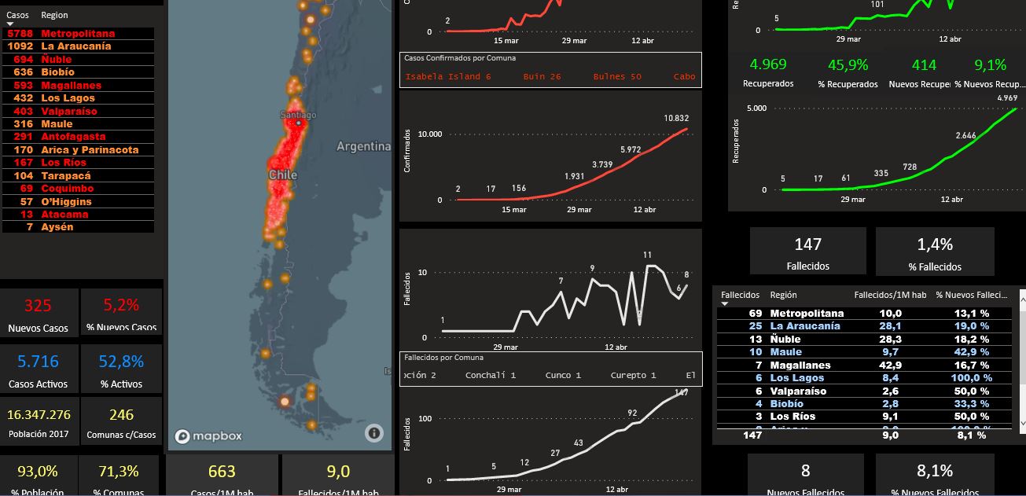1026x496 pixels.
Task: Select the Nuevos Casos 325 card
Action: tap(39, 313)
